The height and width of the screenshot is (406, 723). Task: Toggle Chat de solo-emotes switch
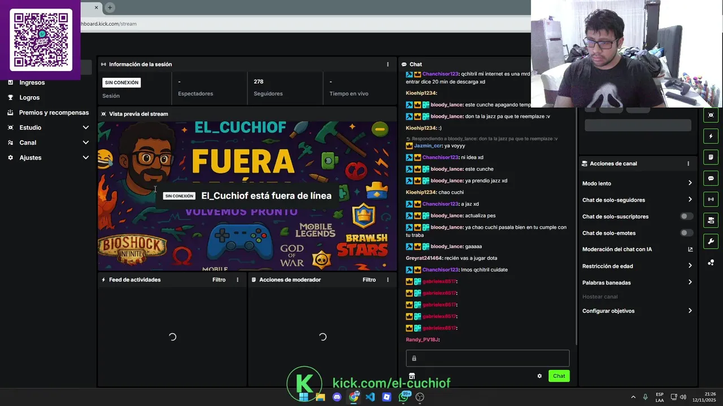coord(686,233)
